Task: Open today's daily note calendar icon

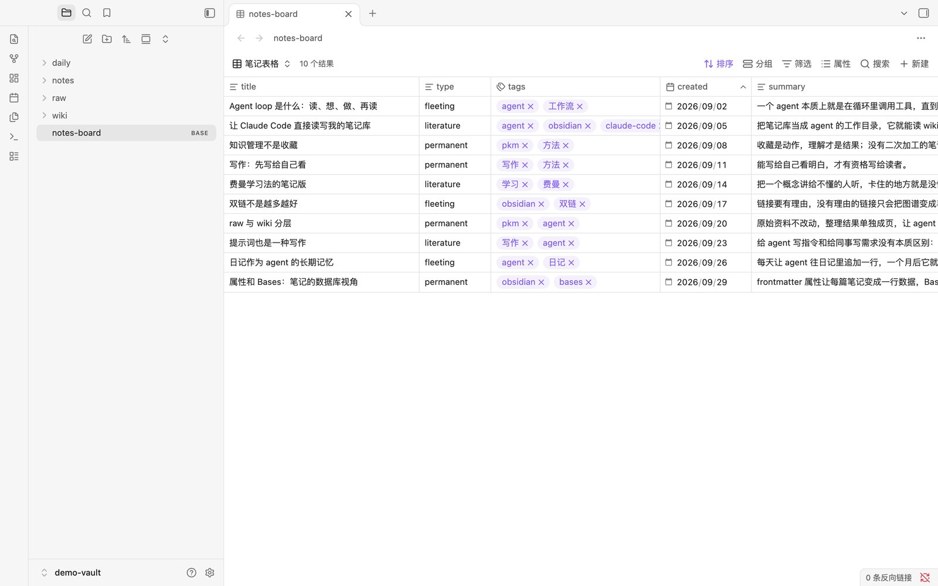Action: tap(14, 98)
